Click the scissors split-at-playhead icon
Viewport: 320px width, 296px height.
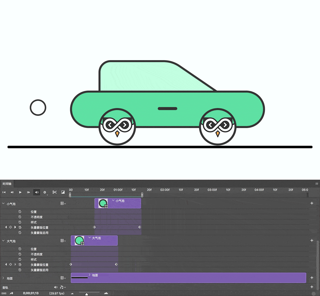click(54, 192)
